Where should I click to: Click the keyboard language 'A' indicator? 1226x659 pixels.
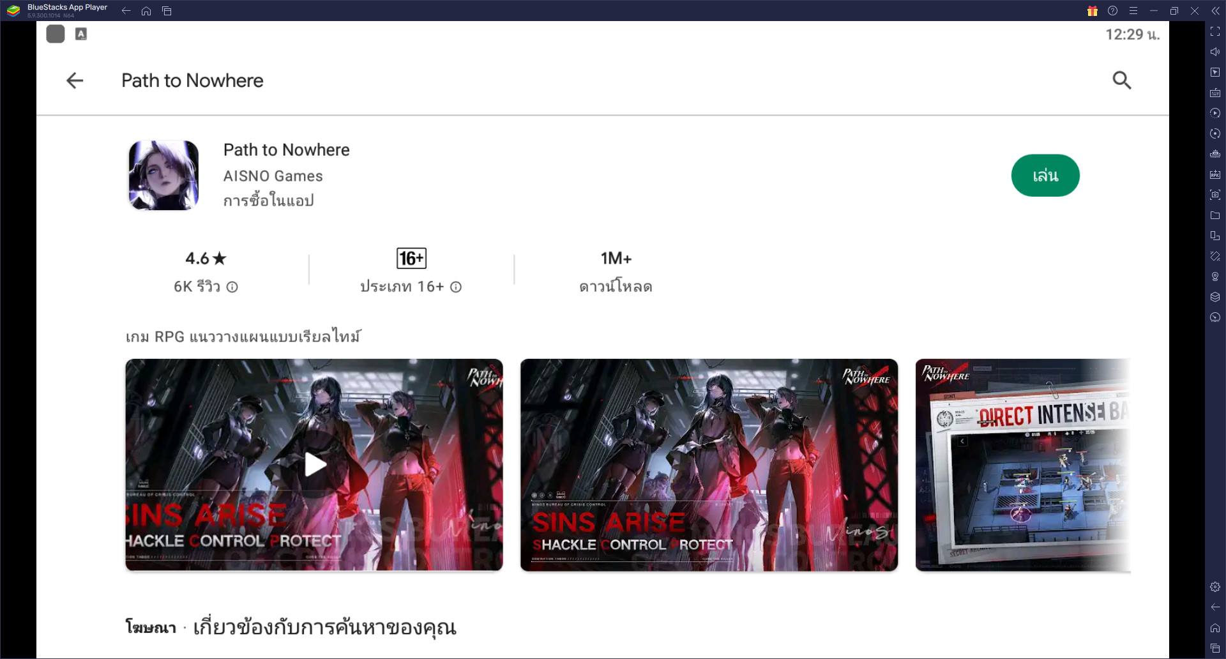click(x=81, y=34)
